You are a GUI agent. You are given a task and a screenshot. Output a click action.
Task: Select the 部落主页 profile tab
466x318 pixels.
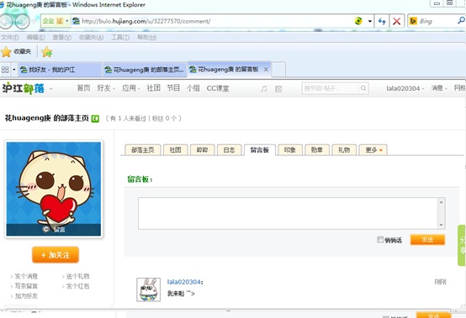click(x=143, y=150)
